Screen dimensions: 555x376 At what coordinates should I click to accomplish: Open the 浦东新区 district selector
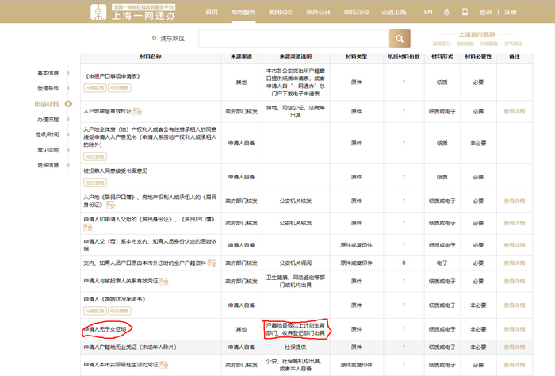168,39
